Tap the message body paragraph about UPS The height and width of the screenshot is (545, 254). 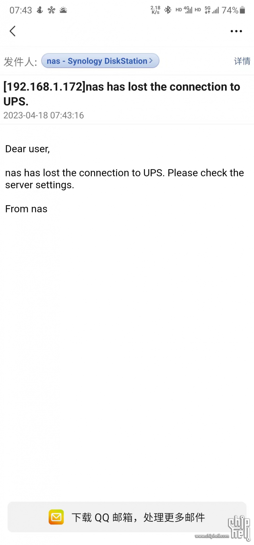coord(124,179)
